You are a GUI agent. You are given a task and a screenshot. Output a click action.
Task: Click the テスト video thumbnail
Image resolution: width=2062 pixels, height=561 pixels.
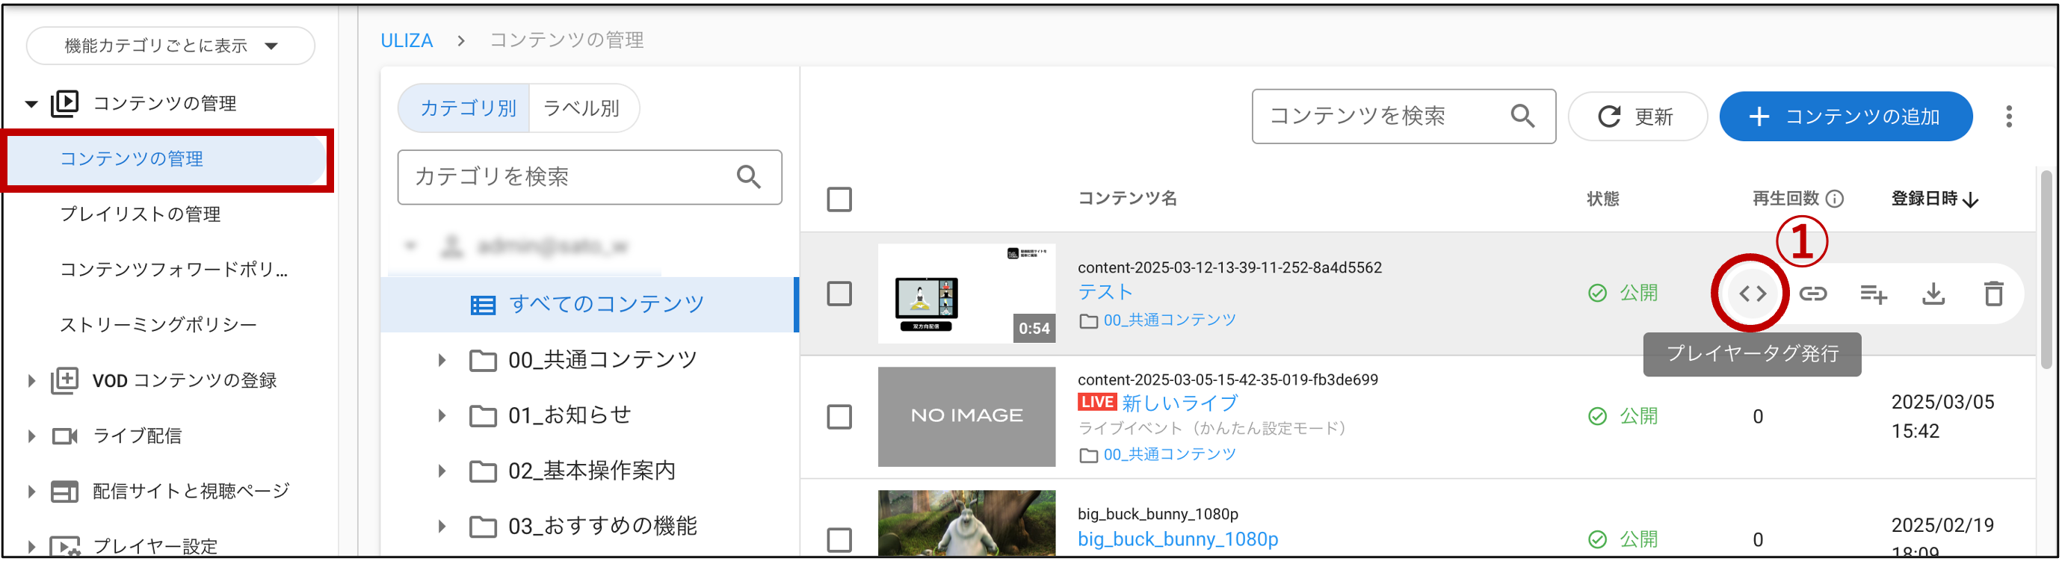[x=966, y=294]
